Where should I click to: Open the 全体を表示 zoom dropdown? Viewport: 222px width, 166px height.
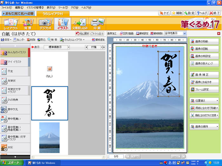185,33
